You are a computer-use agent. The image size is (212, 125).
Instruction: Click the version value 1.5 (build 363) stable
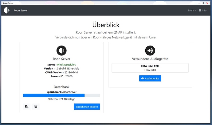[67, 69]
